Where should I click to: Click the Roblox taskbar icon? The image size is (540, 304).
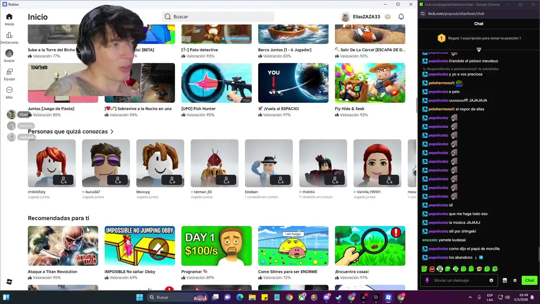[389, 297]
